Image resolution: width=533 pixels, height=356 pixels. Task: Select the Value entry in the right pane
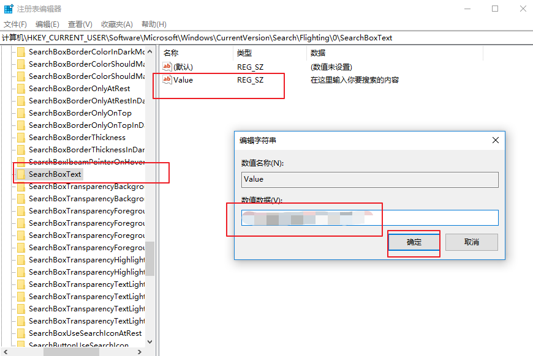pos(184,80)
